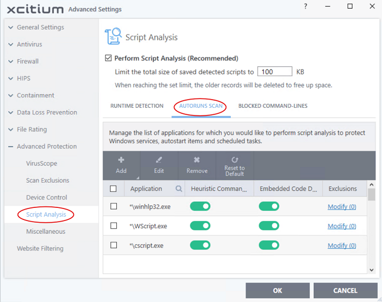Check the winhlp32.exe row checkbox

coord(114,206)
